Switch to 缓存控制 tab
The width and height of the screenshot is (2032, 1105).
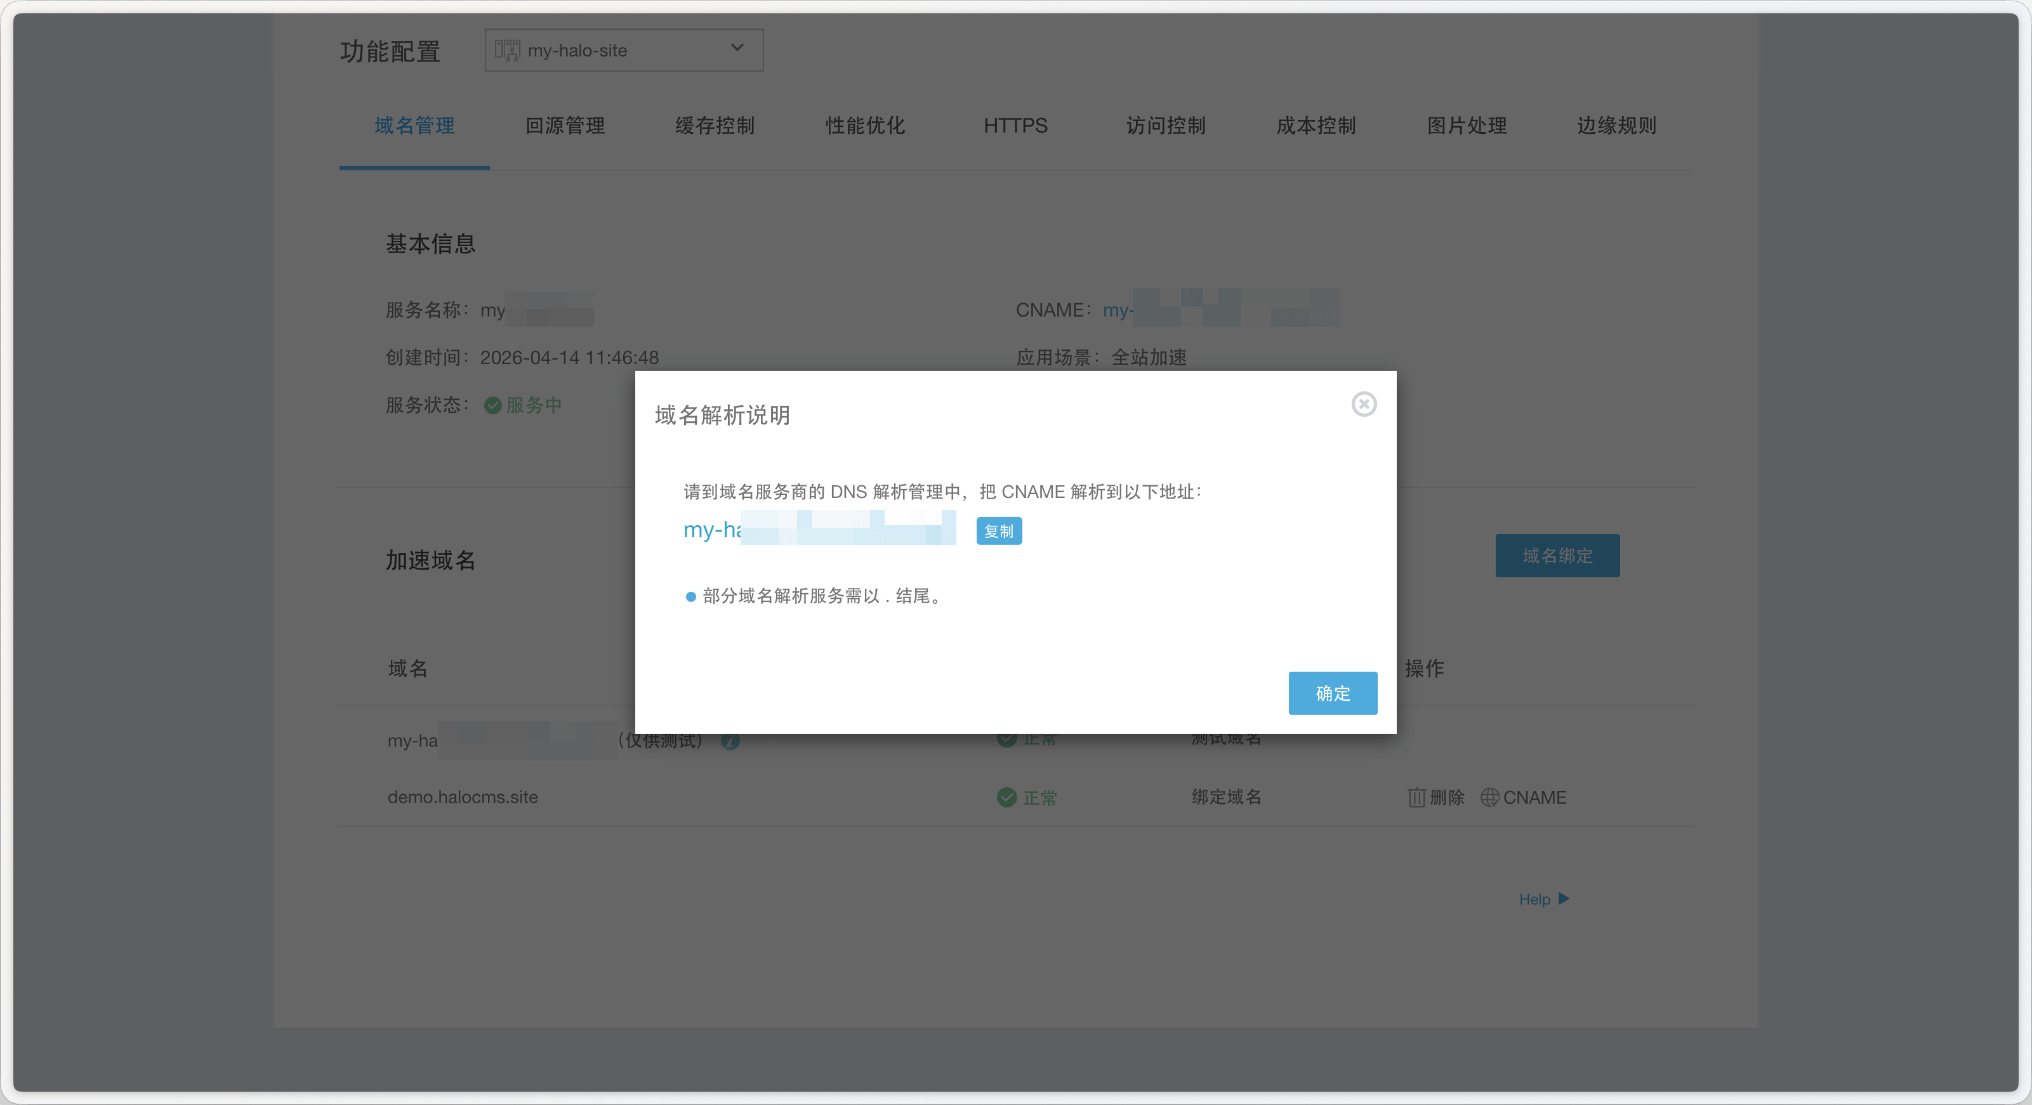715,126
